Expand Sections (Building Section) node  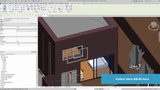click(x=7, y=76)
